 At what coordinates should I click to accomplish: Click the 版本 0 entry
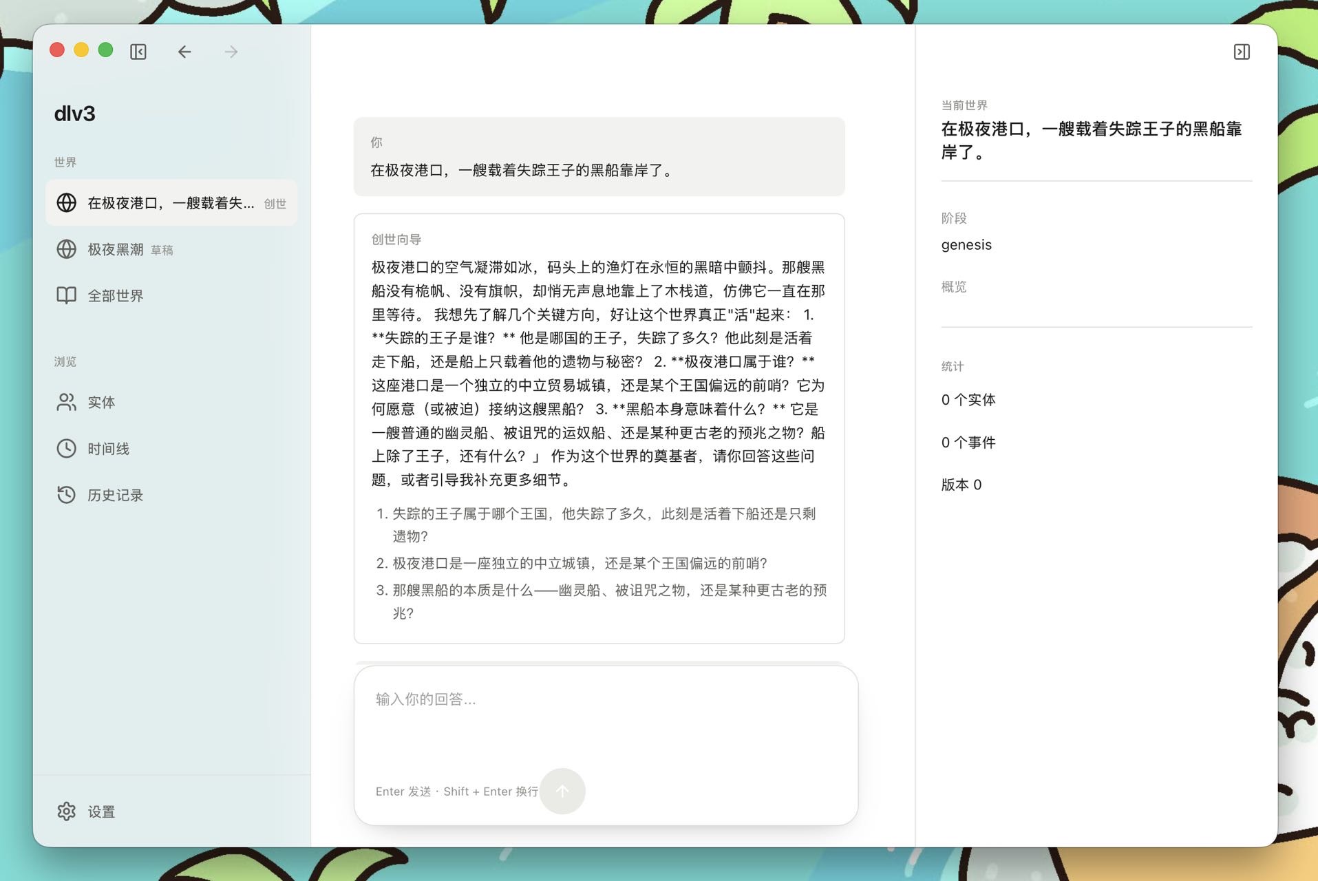(x=961, y=485)
